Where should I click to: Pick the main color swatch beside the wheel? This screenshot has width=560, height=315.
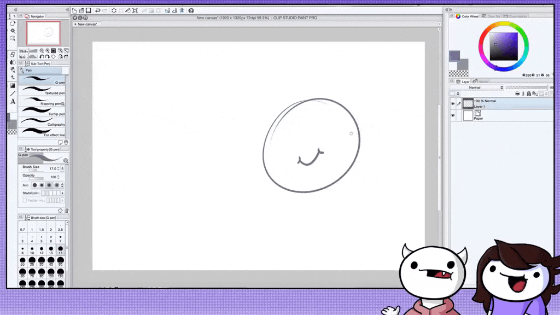tap(454, 56)
